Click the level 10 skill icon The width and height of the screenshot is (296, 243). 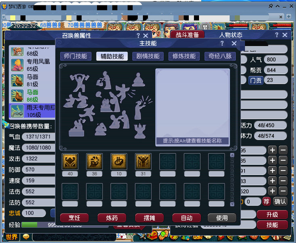[119, 161]
